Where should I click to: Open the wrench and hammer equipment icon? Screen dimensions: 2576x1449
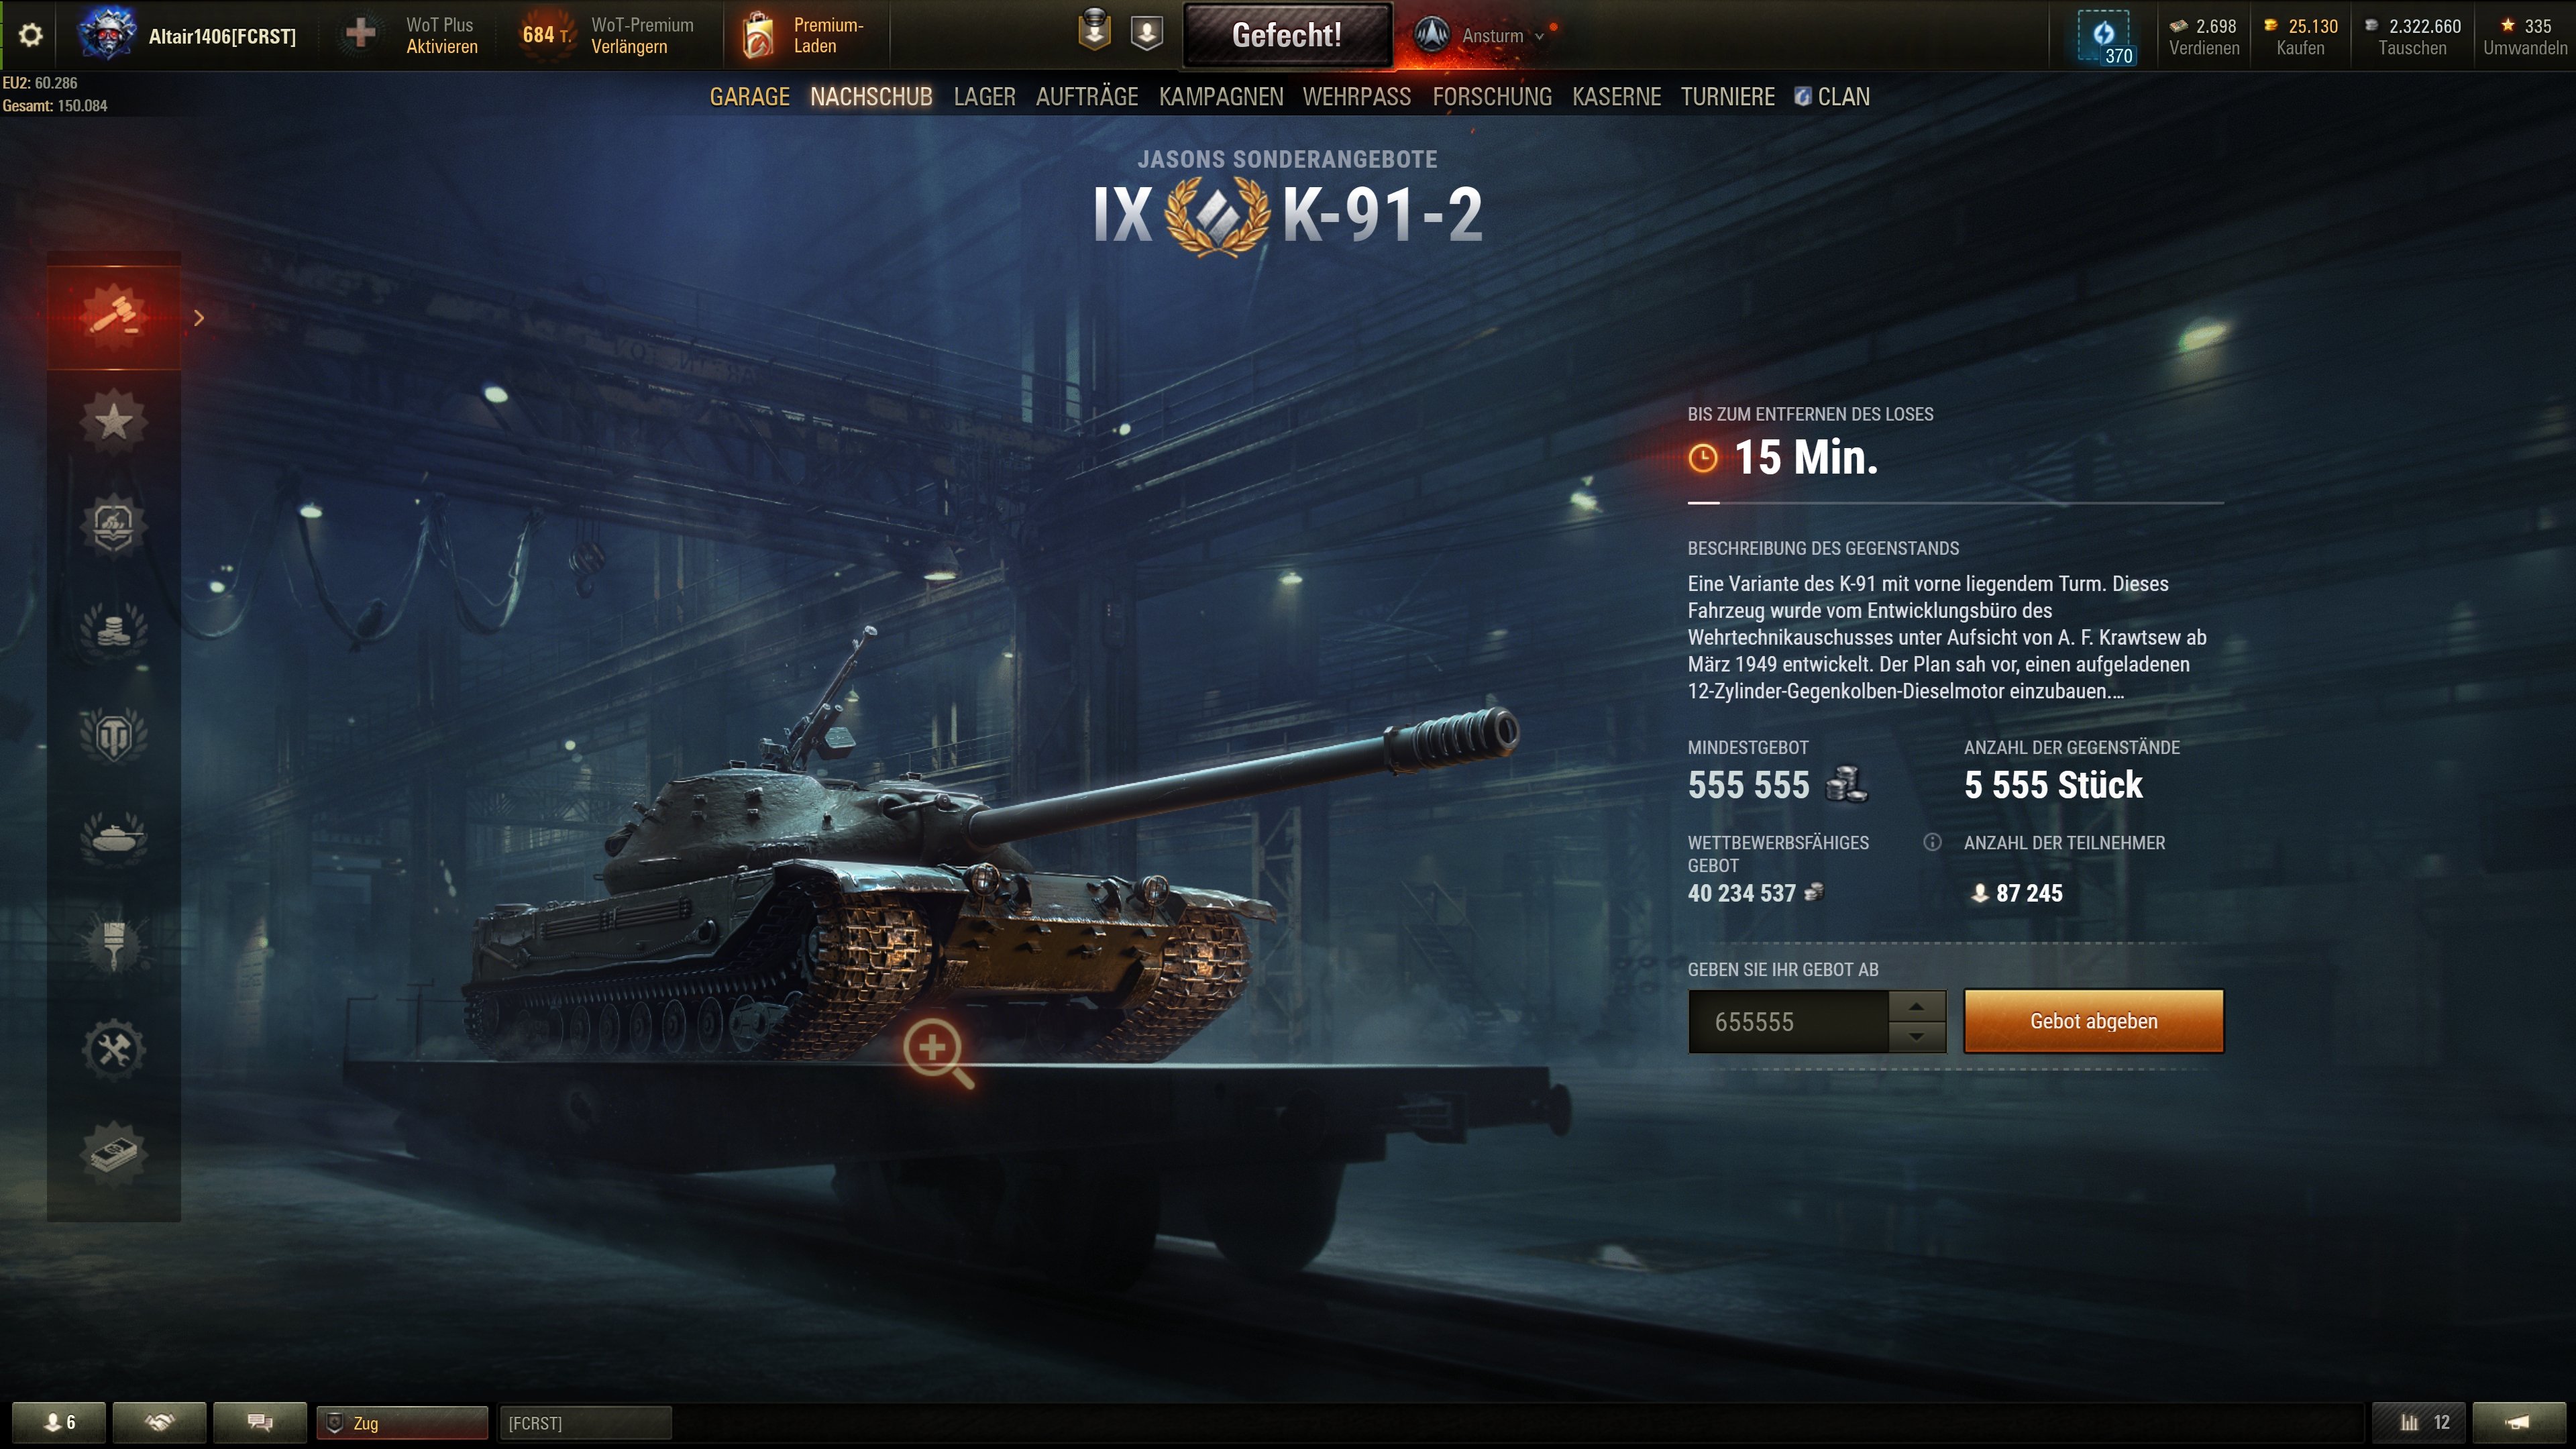[x=114, y=1049]
